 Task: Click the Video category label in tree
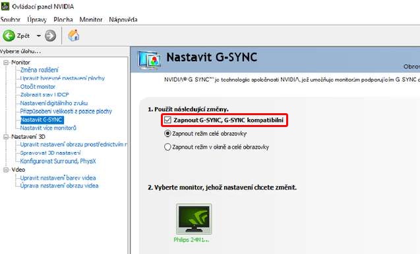[18, 170]
